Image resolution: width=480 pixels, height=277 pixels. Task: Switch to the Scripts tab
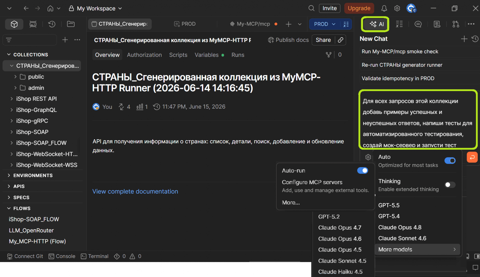178,55
